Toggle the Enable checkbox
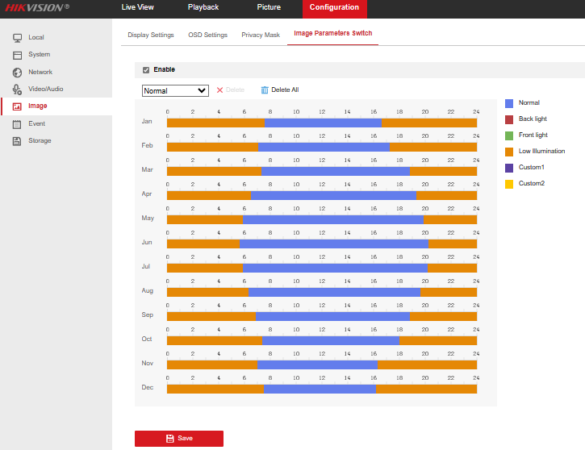Image resolution: width=585 pixels, height=450 pixels. [146, 70]
